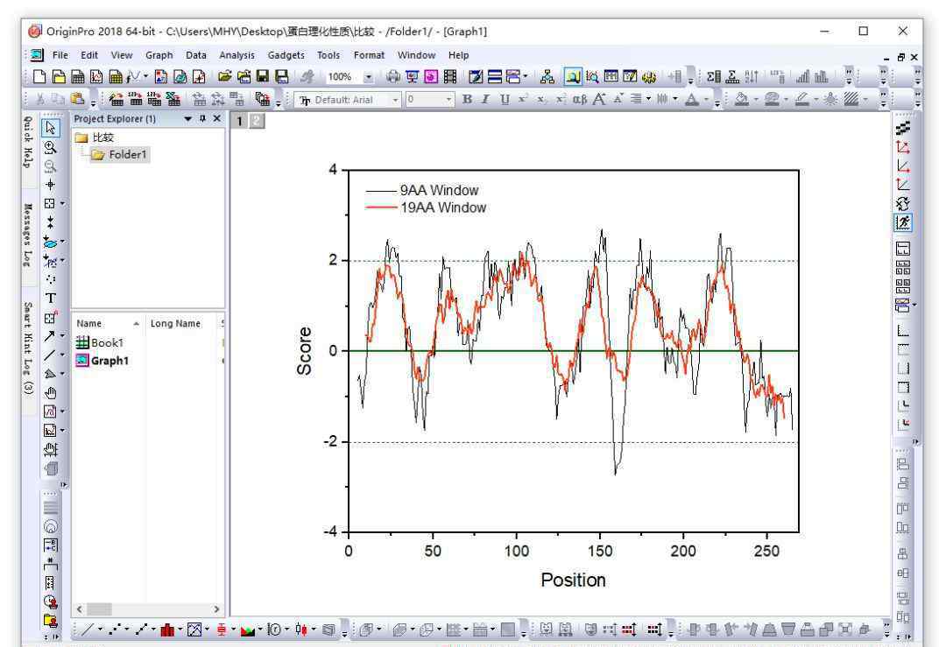The width and height of the screenshot is (946, 647).
Task: Create a new project from toolbar
Action: (39, 76)
